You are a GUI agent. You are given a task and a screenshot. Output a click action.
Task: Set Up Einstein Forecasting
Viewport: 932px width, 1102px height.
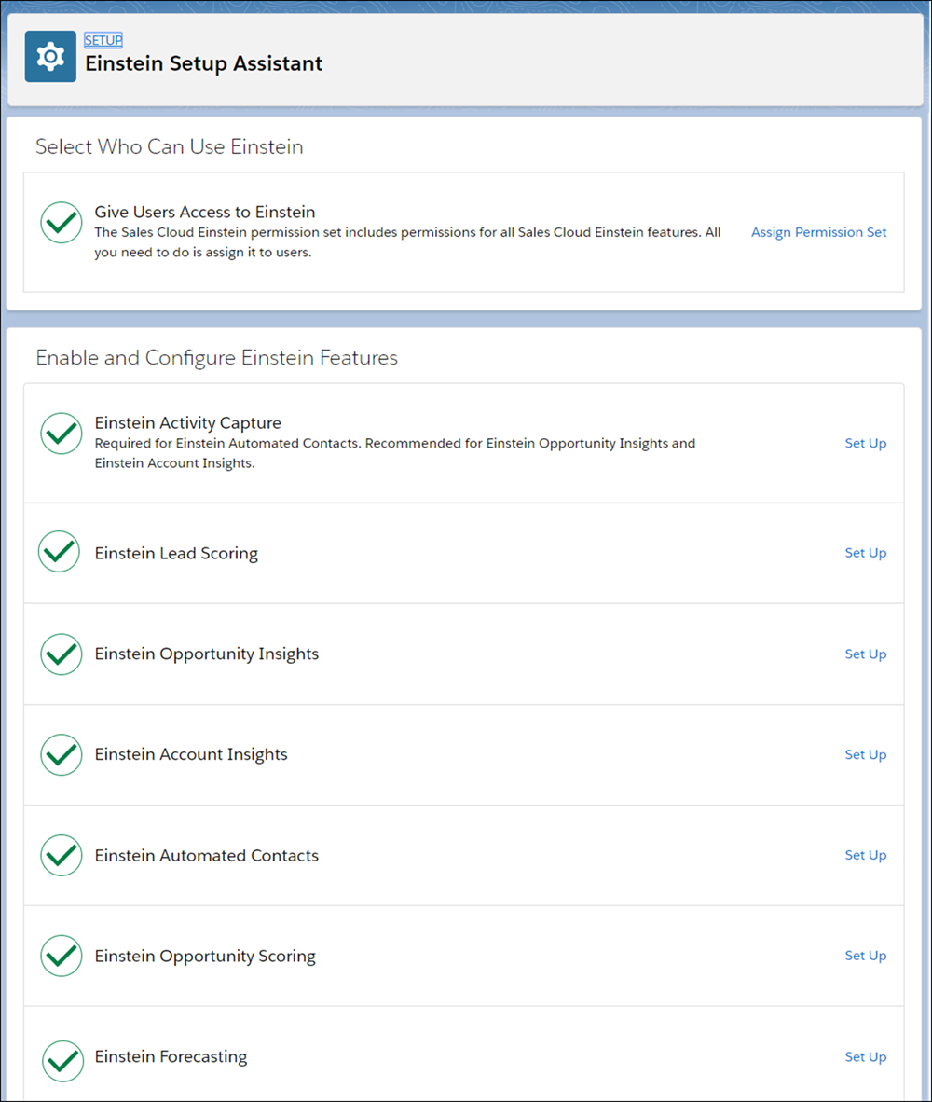pyautogui.click(x=865, y=1056)
